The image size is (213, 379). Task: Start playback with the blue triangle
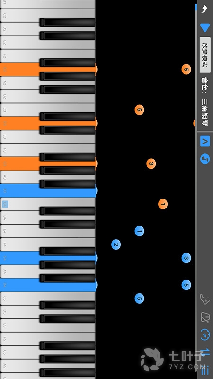(205, 28)
